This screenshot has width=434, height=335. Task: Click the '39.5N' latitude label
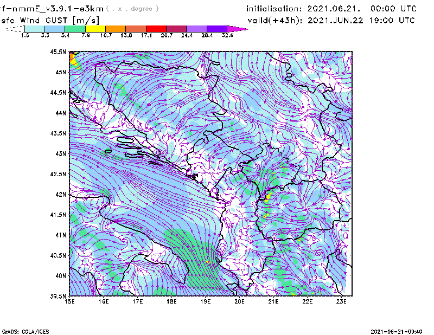point(58,297)
